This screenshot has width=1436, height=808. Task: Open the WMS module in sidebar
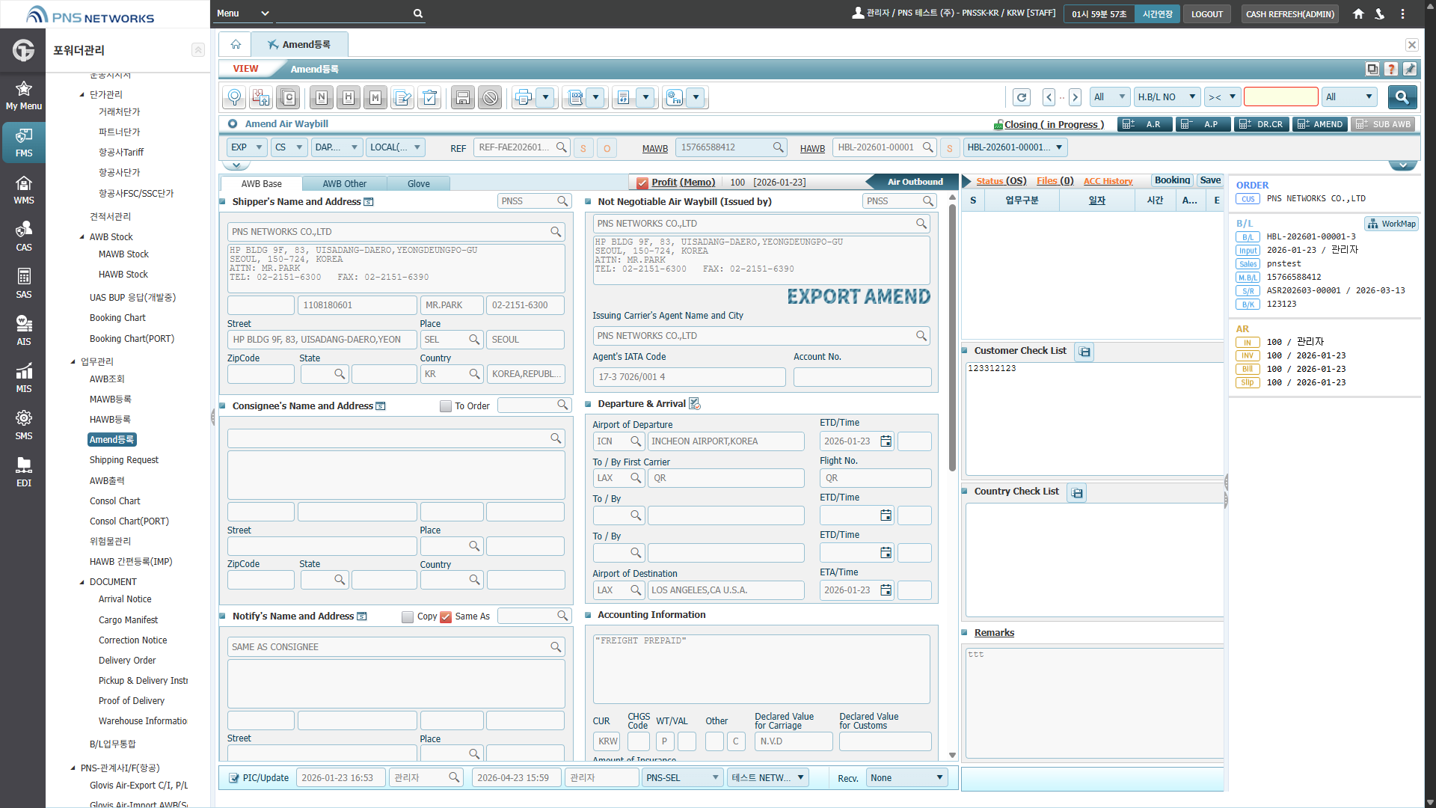[x=23, y=189]
